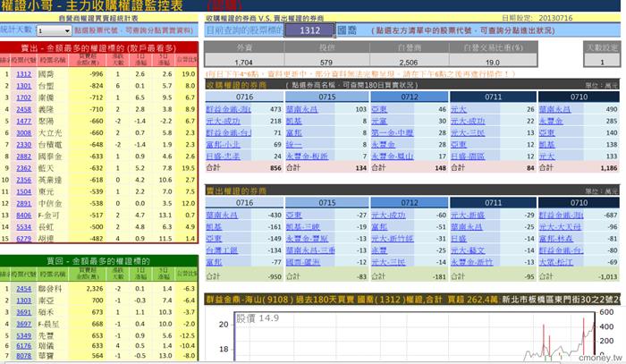Select the 0712 header in buyers table
Viewport: 626px width, 364px height.
tap(410, 97)
